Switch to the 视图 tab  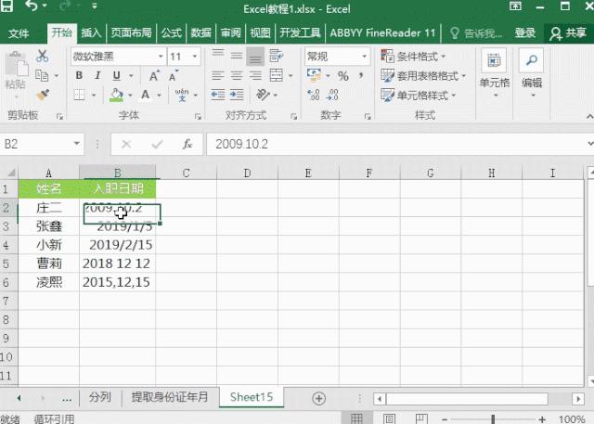(260, 32)
